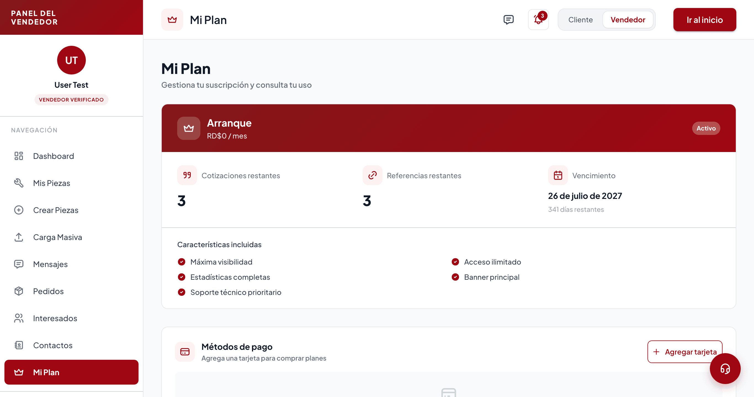Click the PANEL DEL VENDEDOR title

pos(34,18)
